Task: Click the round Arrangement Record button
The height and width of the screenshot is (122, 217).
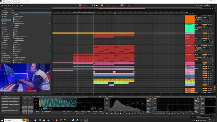Action: click(x=97, y=5)
